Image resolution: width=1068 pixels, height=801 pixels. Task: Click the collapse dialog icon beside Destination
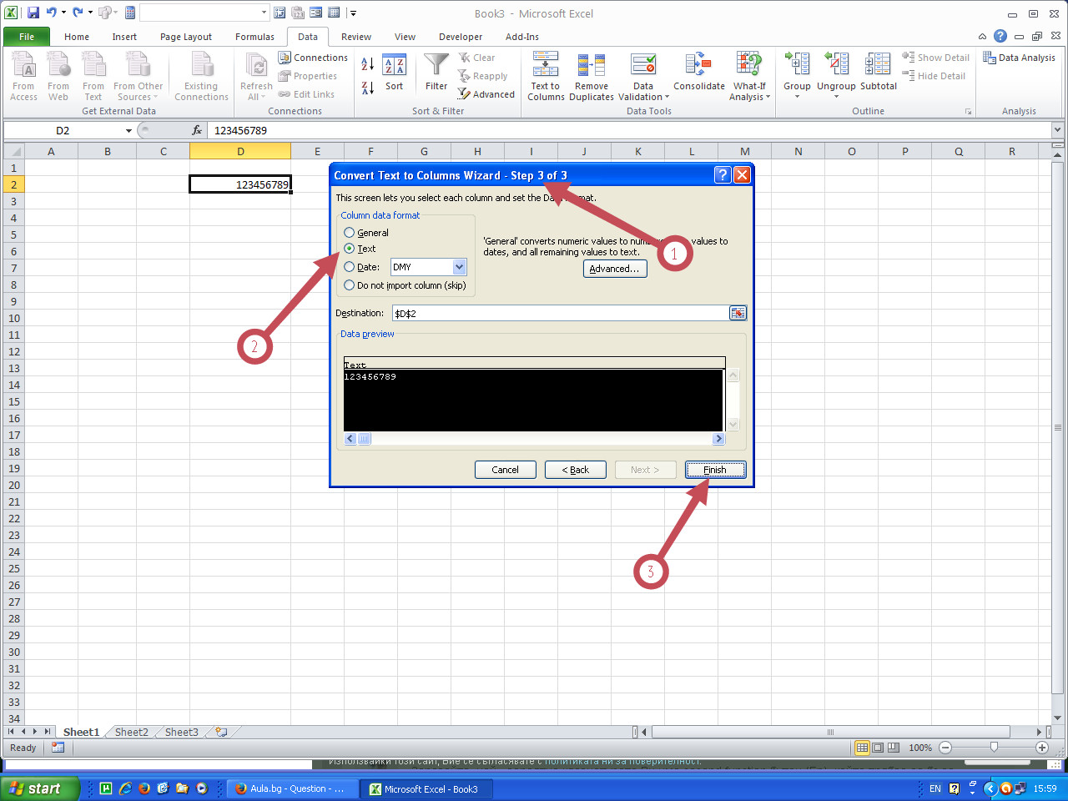(738, 313)
